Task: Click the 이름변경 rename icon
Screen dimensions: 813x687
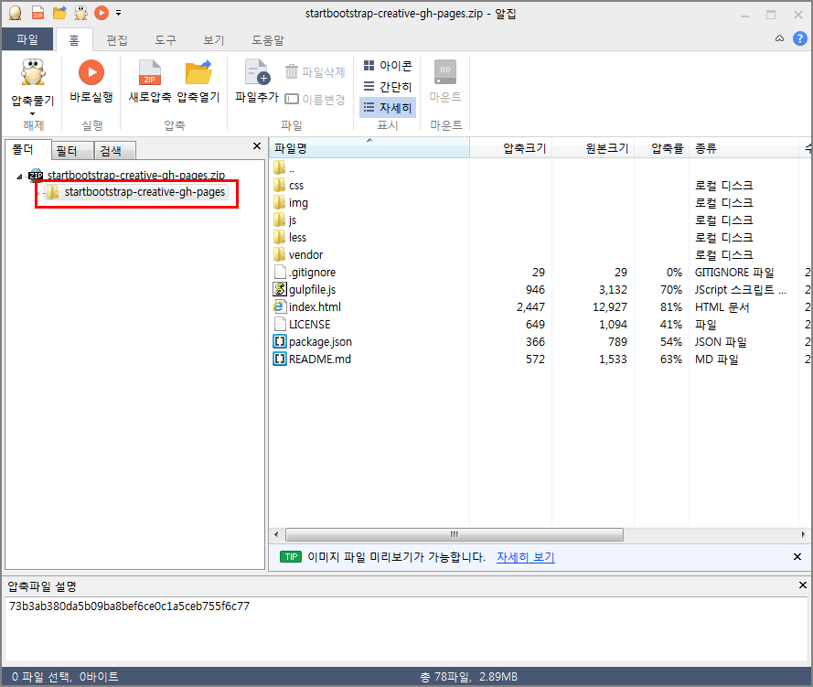Action: tap(292, 99)
